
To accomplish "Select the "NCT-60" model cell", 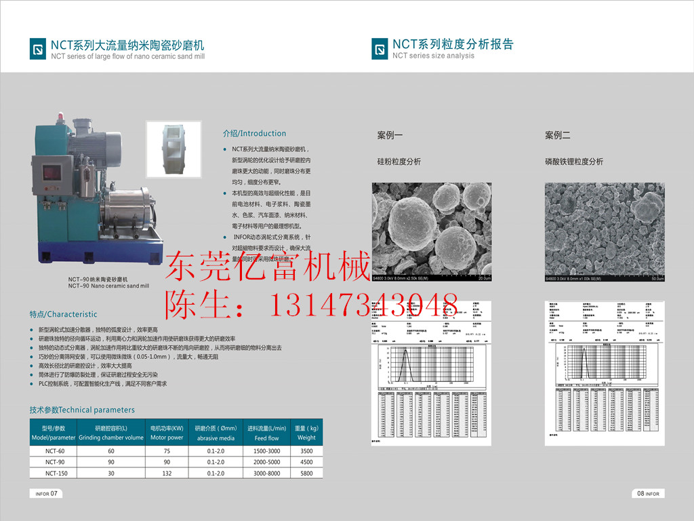I will point(55,451).
